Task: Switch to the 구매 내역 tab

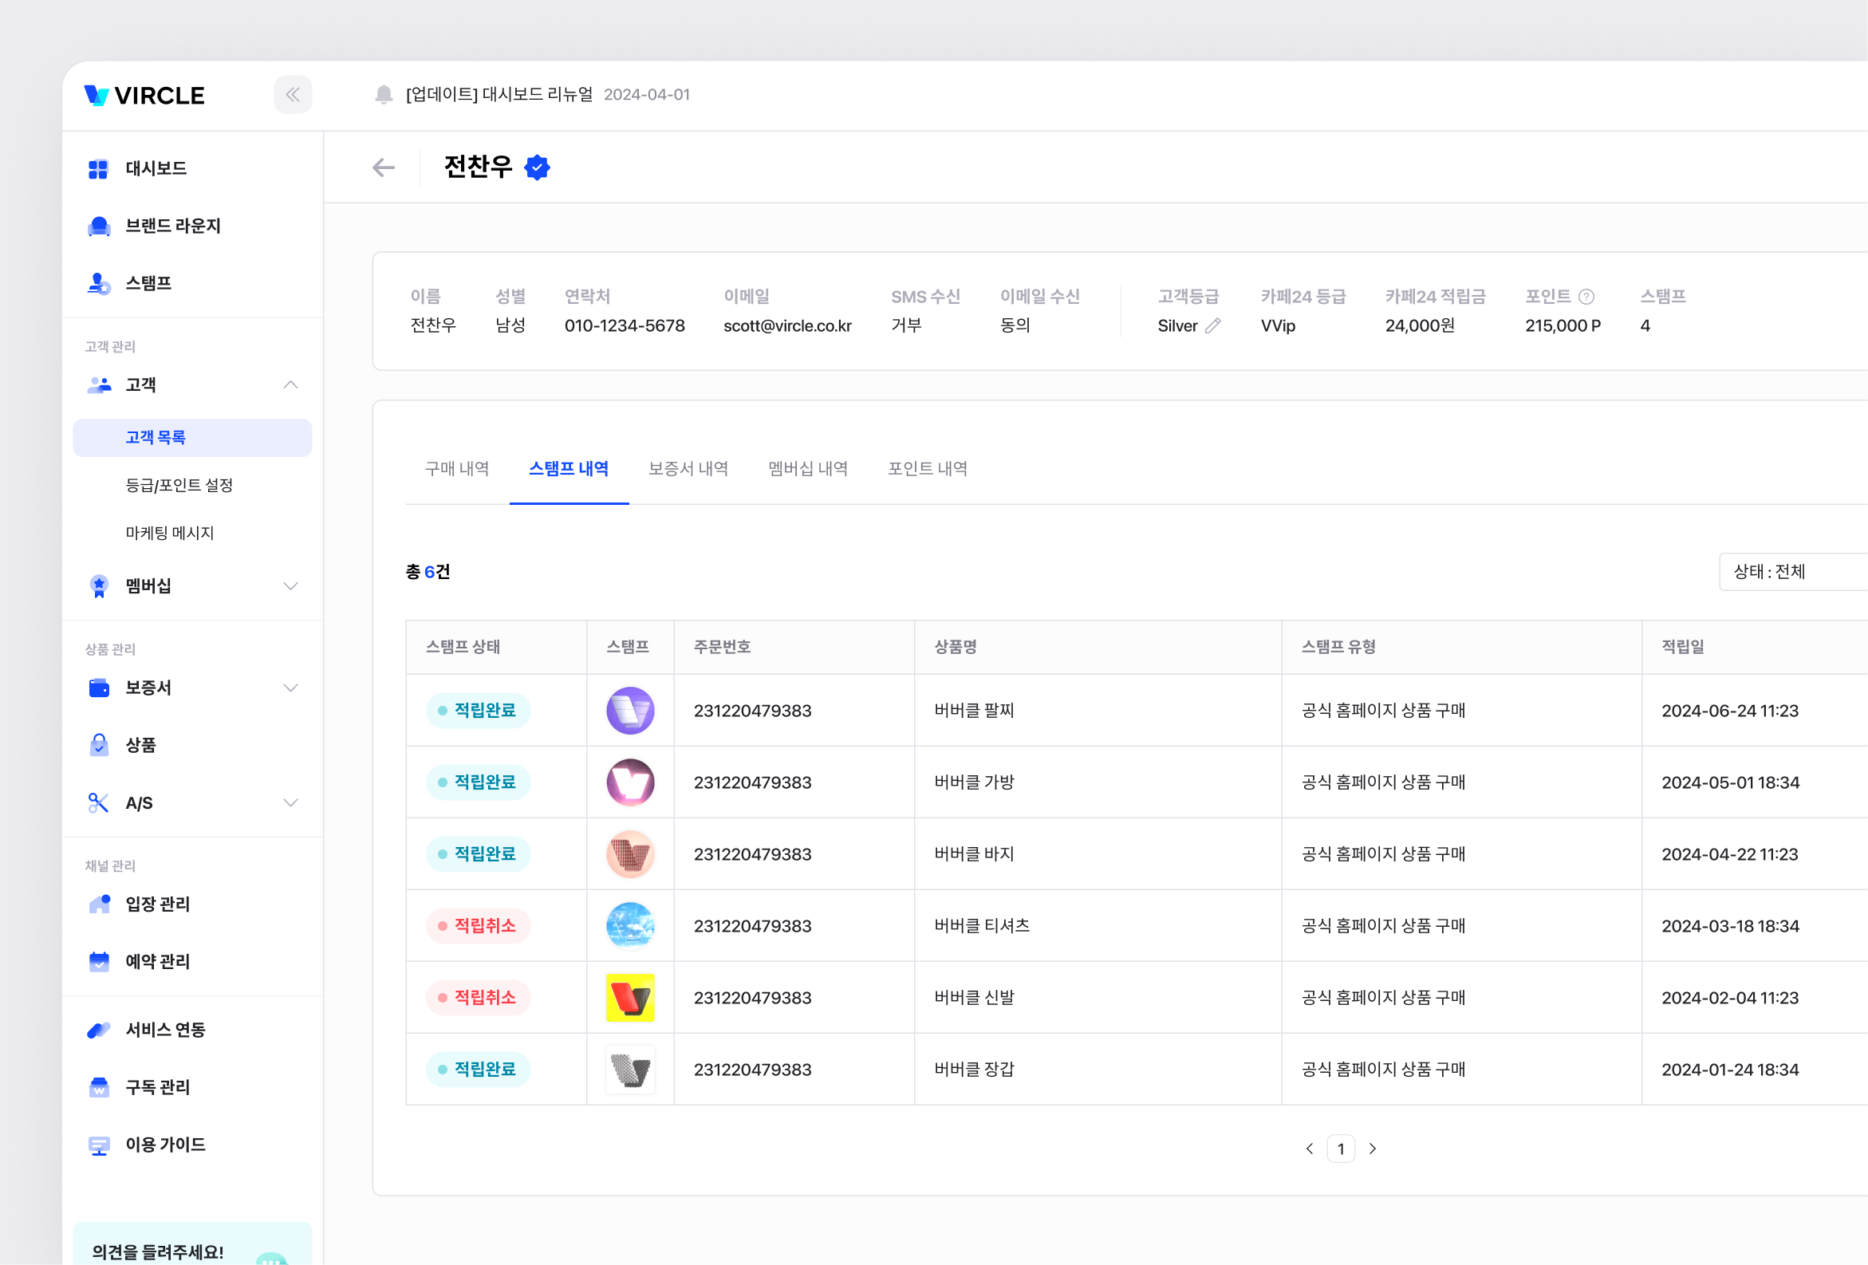Action: (x=456, y=468)
